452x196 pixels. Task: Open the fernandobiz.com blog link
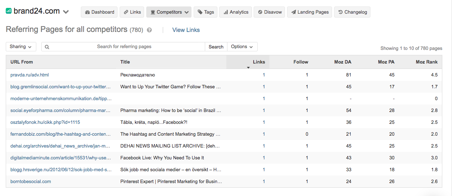click(x=60, y=134)
